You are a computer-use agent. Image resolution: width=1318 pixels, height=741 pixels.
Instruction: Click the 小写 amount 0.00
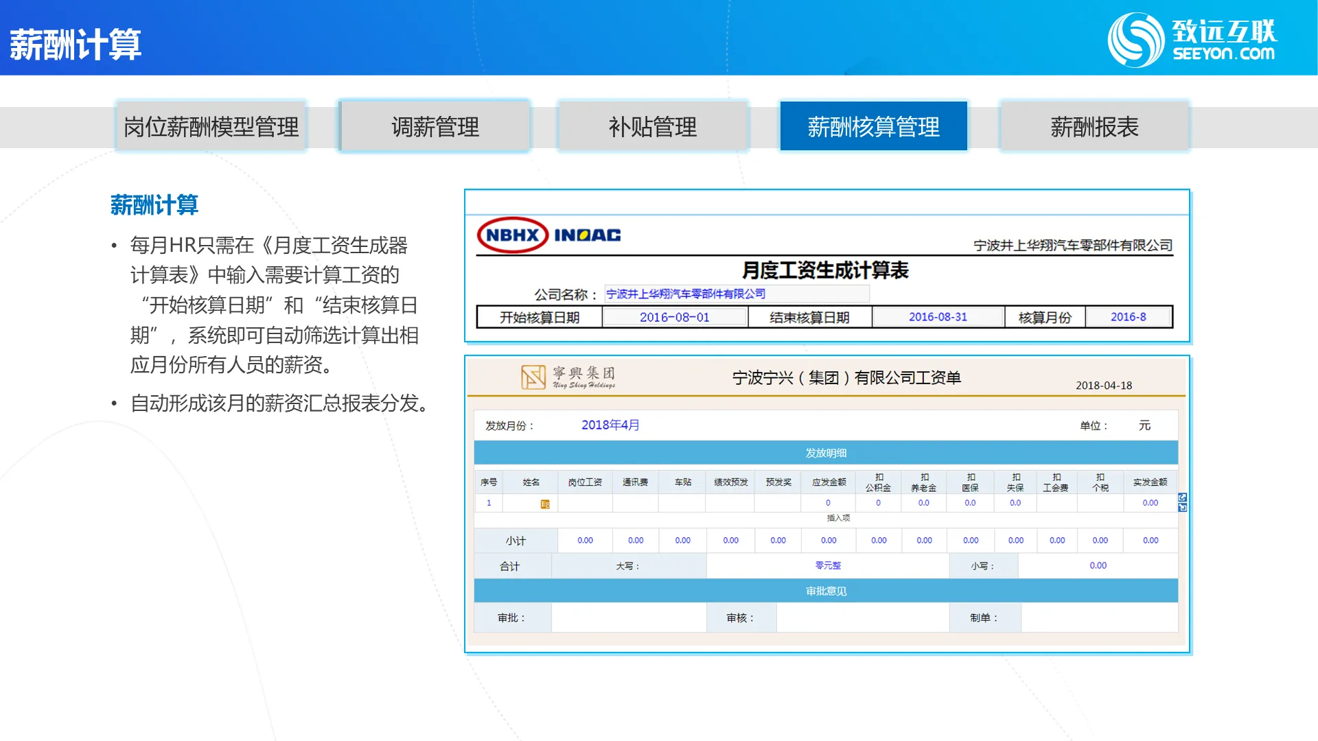tap(1098, 565)
